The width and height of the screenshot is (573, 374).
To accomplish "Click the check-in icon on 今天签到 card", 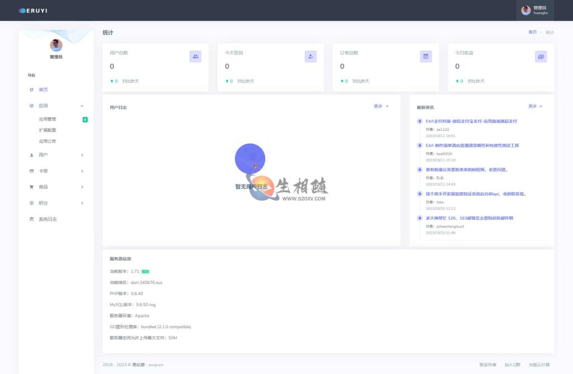I will [311, 56].
